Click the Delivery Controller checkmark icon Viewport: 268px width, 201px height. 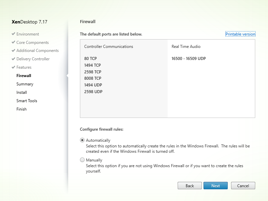coord(13,59)
